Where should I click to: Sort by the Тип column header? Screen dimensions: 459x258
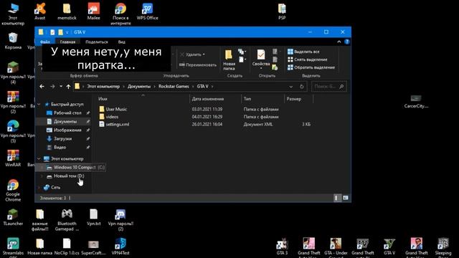click(262, 99)
